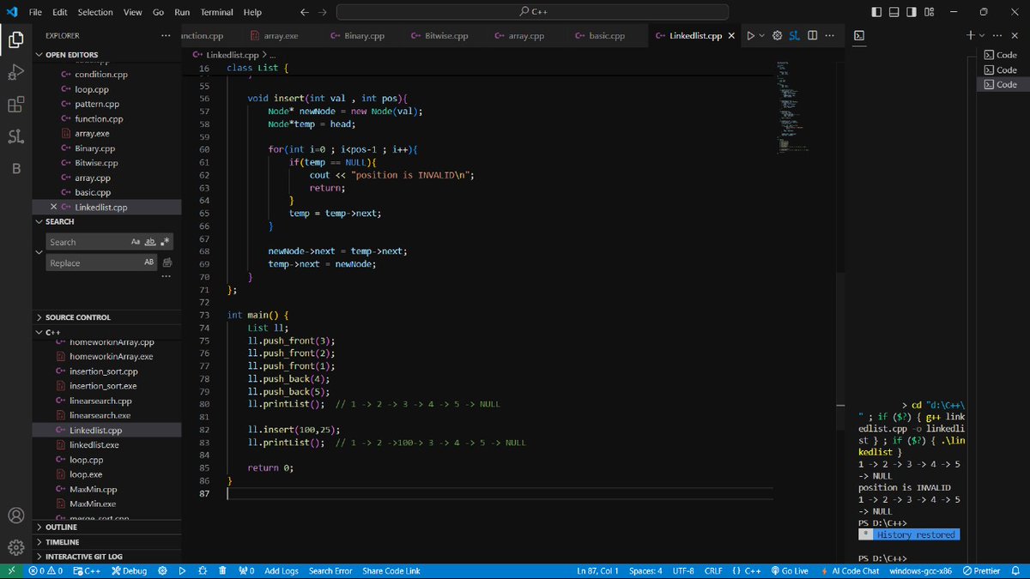Click the ports indicator showing 0 in status bar
1030x579 pixels.
coord(246,570)
